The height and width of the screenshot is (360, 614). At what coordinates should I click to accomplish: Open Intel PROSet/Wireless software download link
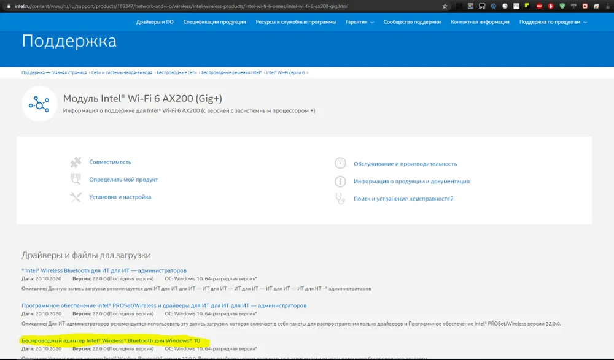(164, 305)
